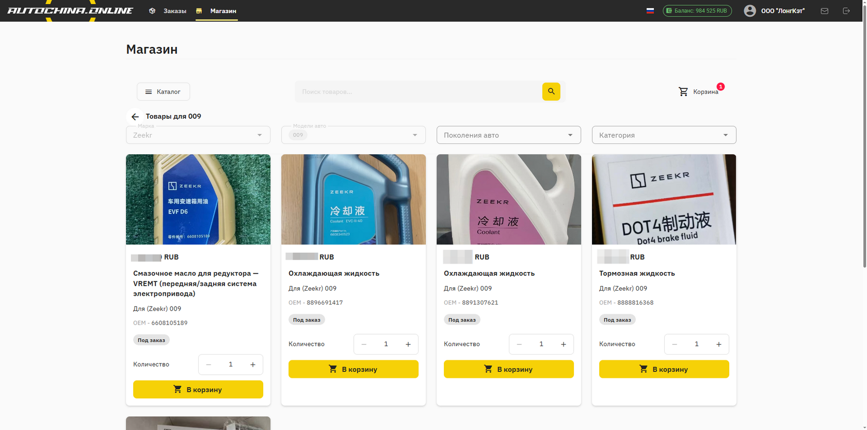Increase quantity for coolant OEM 8896691417

[408, 344]
